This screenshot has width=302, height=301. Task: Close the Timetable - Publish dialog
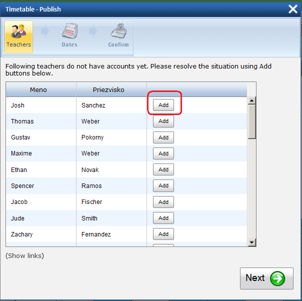[x=293, y=8]
